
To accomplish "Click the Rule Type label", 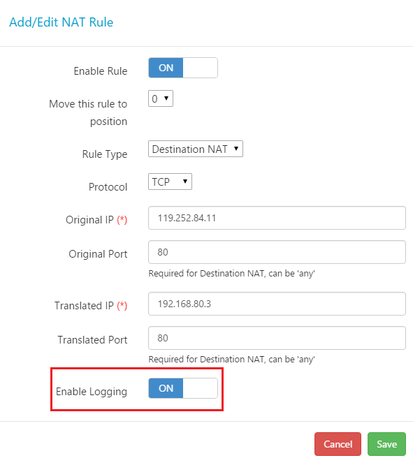I will click(x=105, y=154).
